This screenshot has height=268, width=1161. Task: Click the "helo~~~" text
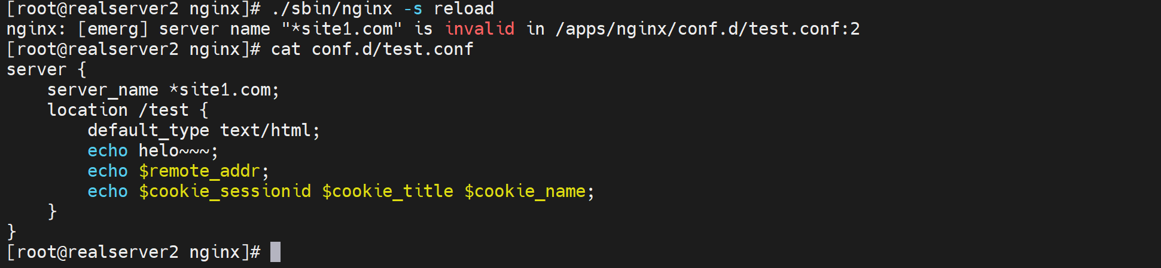[174, 150]
